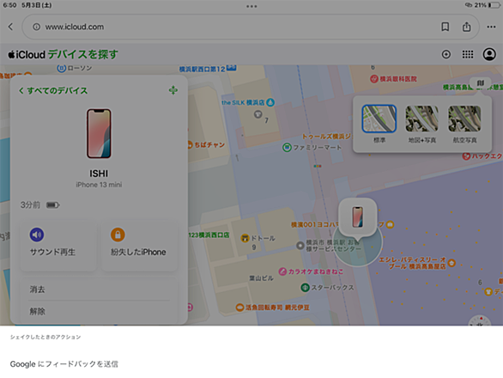Open site info icon in address bar
The image size is (503, 378).
tap(37, 27)
